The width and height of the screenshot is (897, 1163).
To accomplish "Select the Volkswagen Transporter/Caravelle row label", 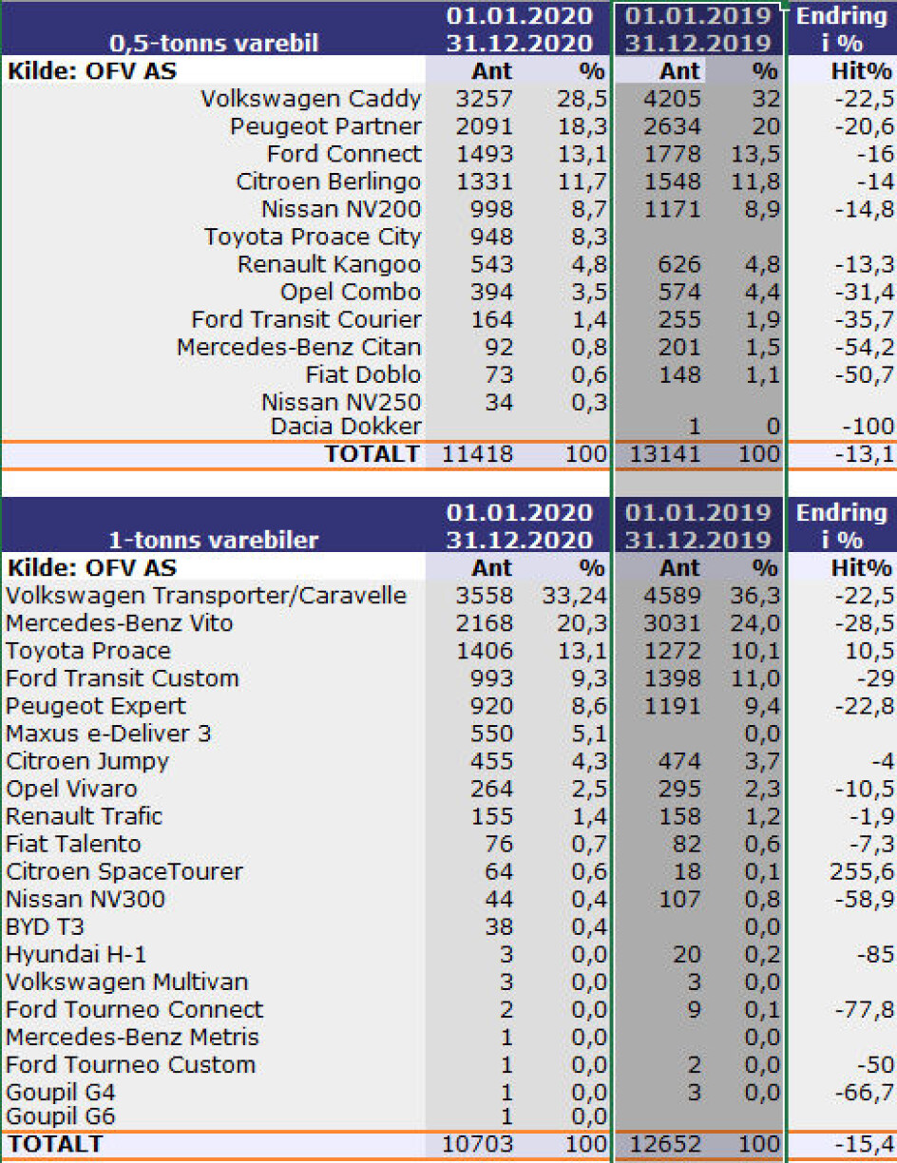I will [206, 596].
